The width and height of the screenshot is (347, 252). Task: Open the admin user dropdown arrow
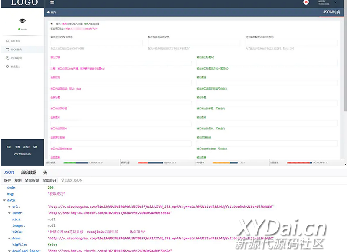coord(335,2)
